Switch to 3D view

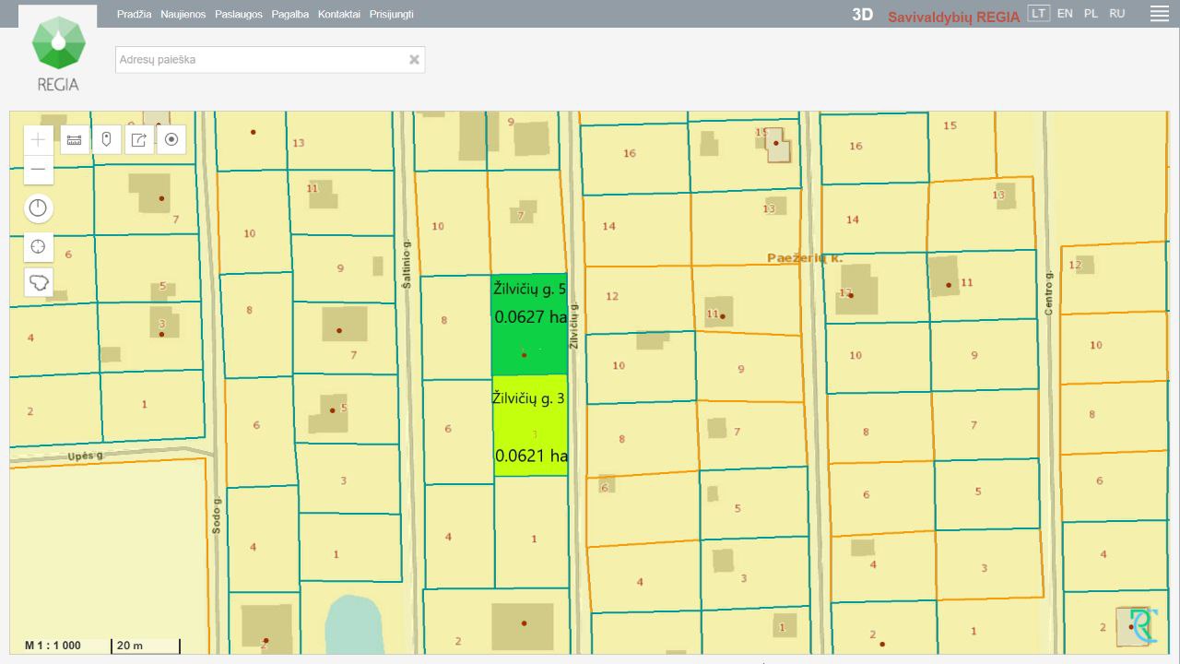[x=862, y=15]
